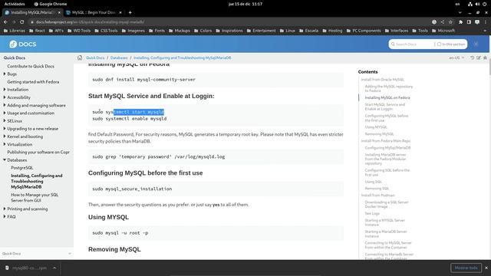The height and width of the screenshot is (276, 491).
Task: Open Quick Docs component selector at sidebar bottom
Action: [37, 254]
